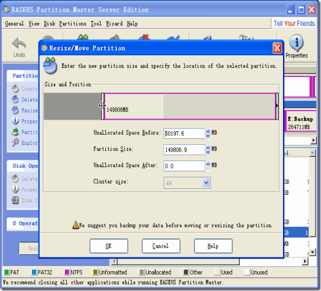Click the 0 Operations panel header
The height and width of the screenshot is (291, 321).
[23, 223]
